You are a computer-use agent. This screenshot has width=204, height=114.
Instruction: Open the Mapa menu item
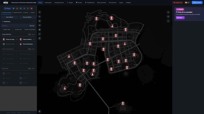(40, 3)
